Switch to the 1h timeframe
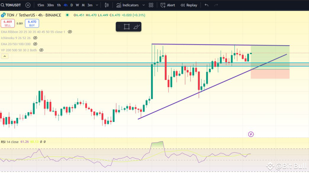The height and width of the screenshot is (173, 309). [59, 5]
